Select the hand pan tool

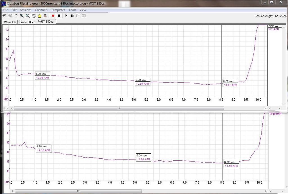(4, 16)
